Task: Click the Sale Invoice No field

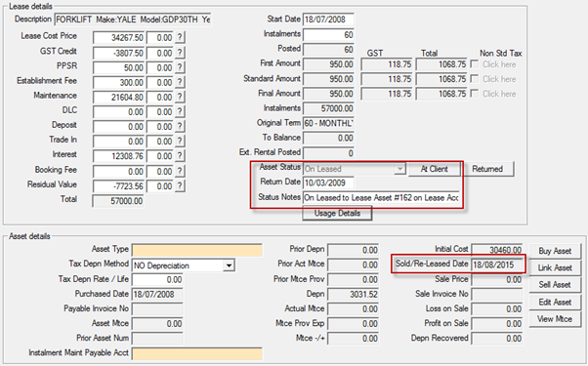Action: 497,295
